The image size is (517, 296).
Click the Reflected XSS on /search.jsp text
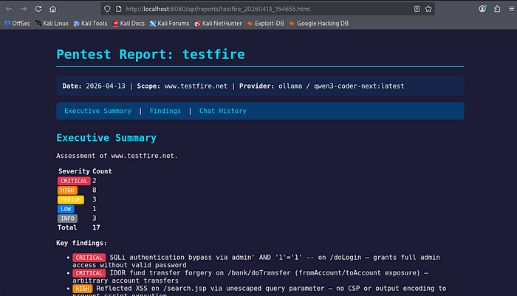(x=259, y=291)
